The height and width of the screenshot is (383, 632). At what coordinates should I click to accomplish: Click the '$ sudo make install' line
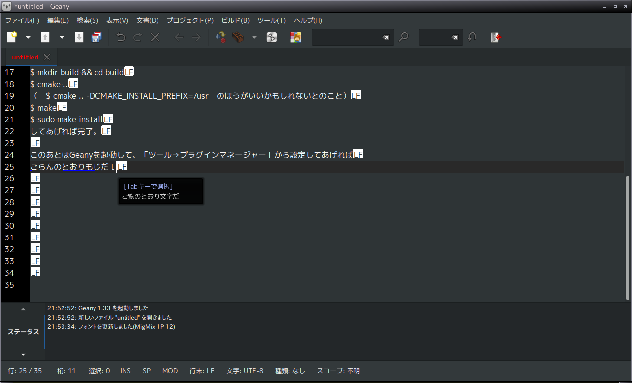66,119
